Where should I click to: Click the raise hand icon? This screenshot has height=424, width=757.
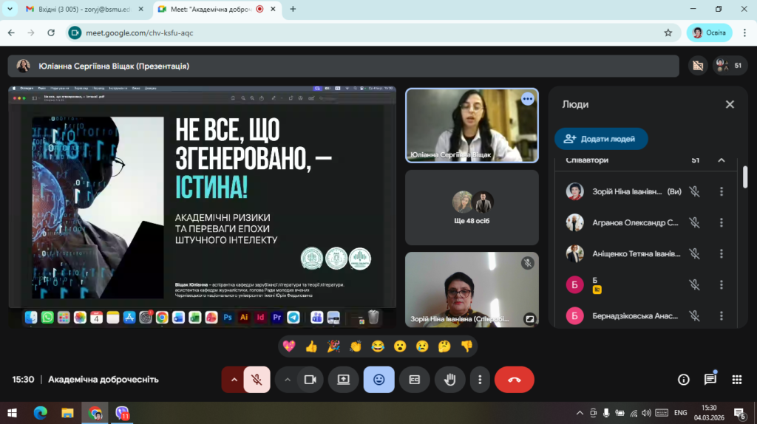[x=449, y=380]
